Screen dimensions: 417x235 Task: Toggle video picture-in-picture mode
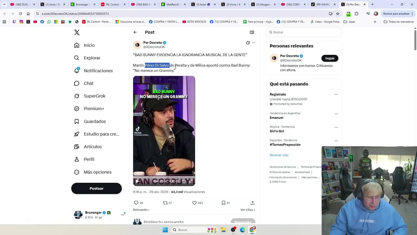pyautogui.click(x=184, y=181)
